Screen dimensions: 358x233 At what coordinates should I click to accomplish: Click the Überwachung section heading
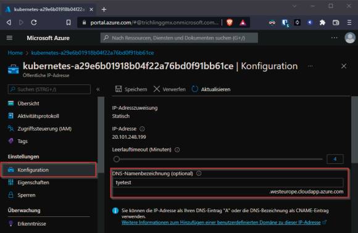point(24,210)
